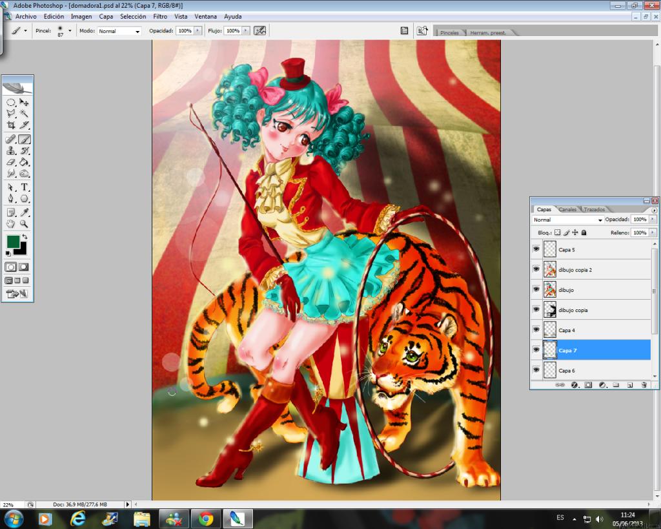661x529 pixels.
Task: Reset default foreground and background colors
Action: 8,253
